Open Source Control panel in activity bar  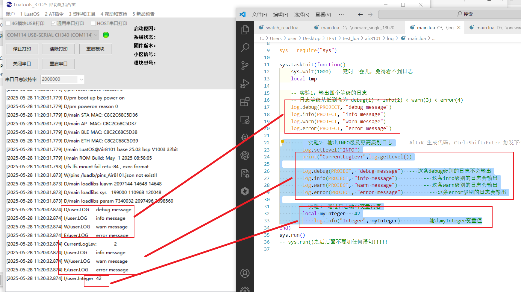click(x=245, y=66)
